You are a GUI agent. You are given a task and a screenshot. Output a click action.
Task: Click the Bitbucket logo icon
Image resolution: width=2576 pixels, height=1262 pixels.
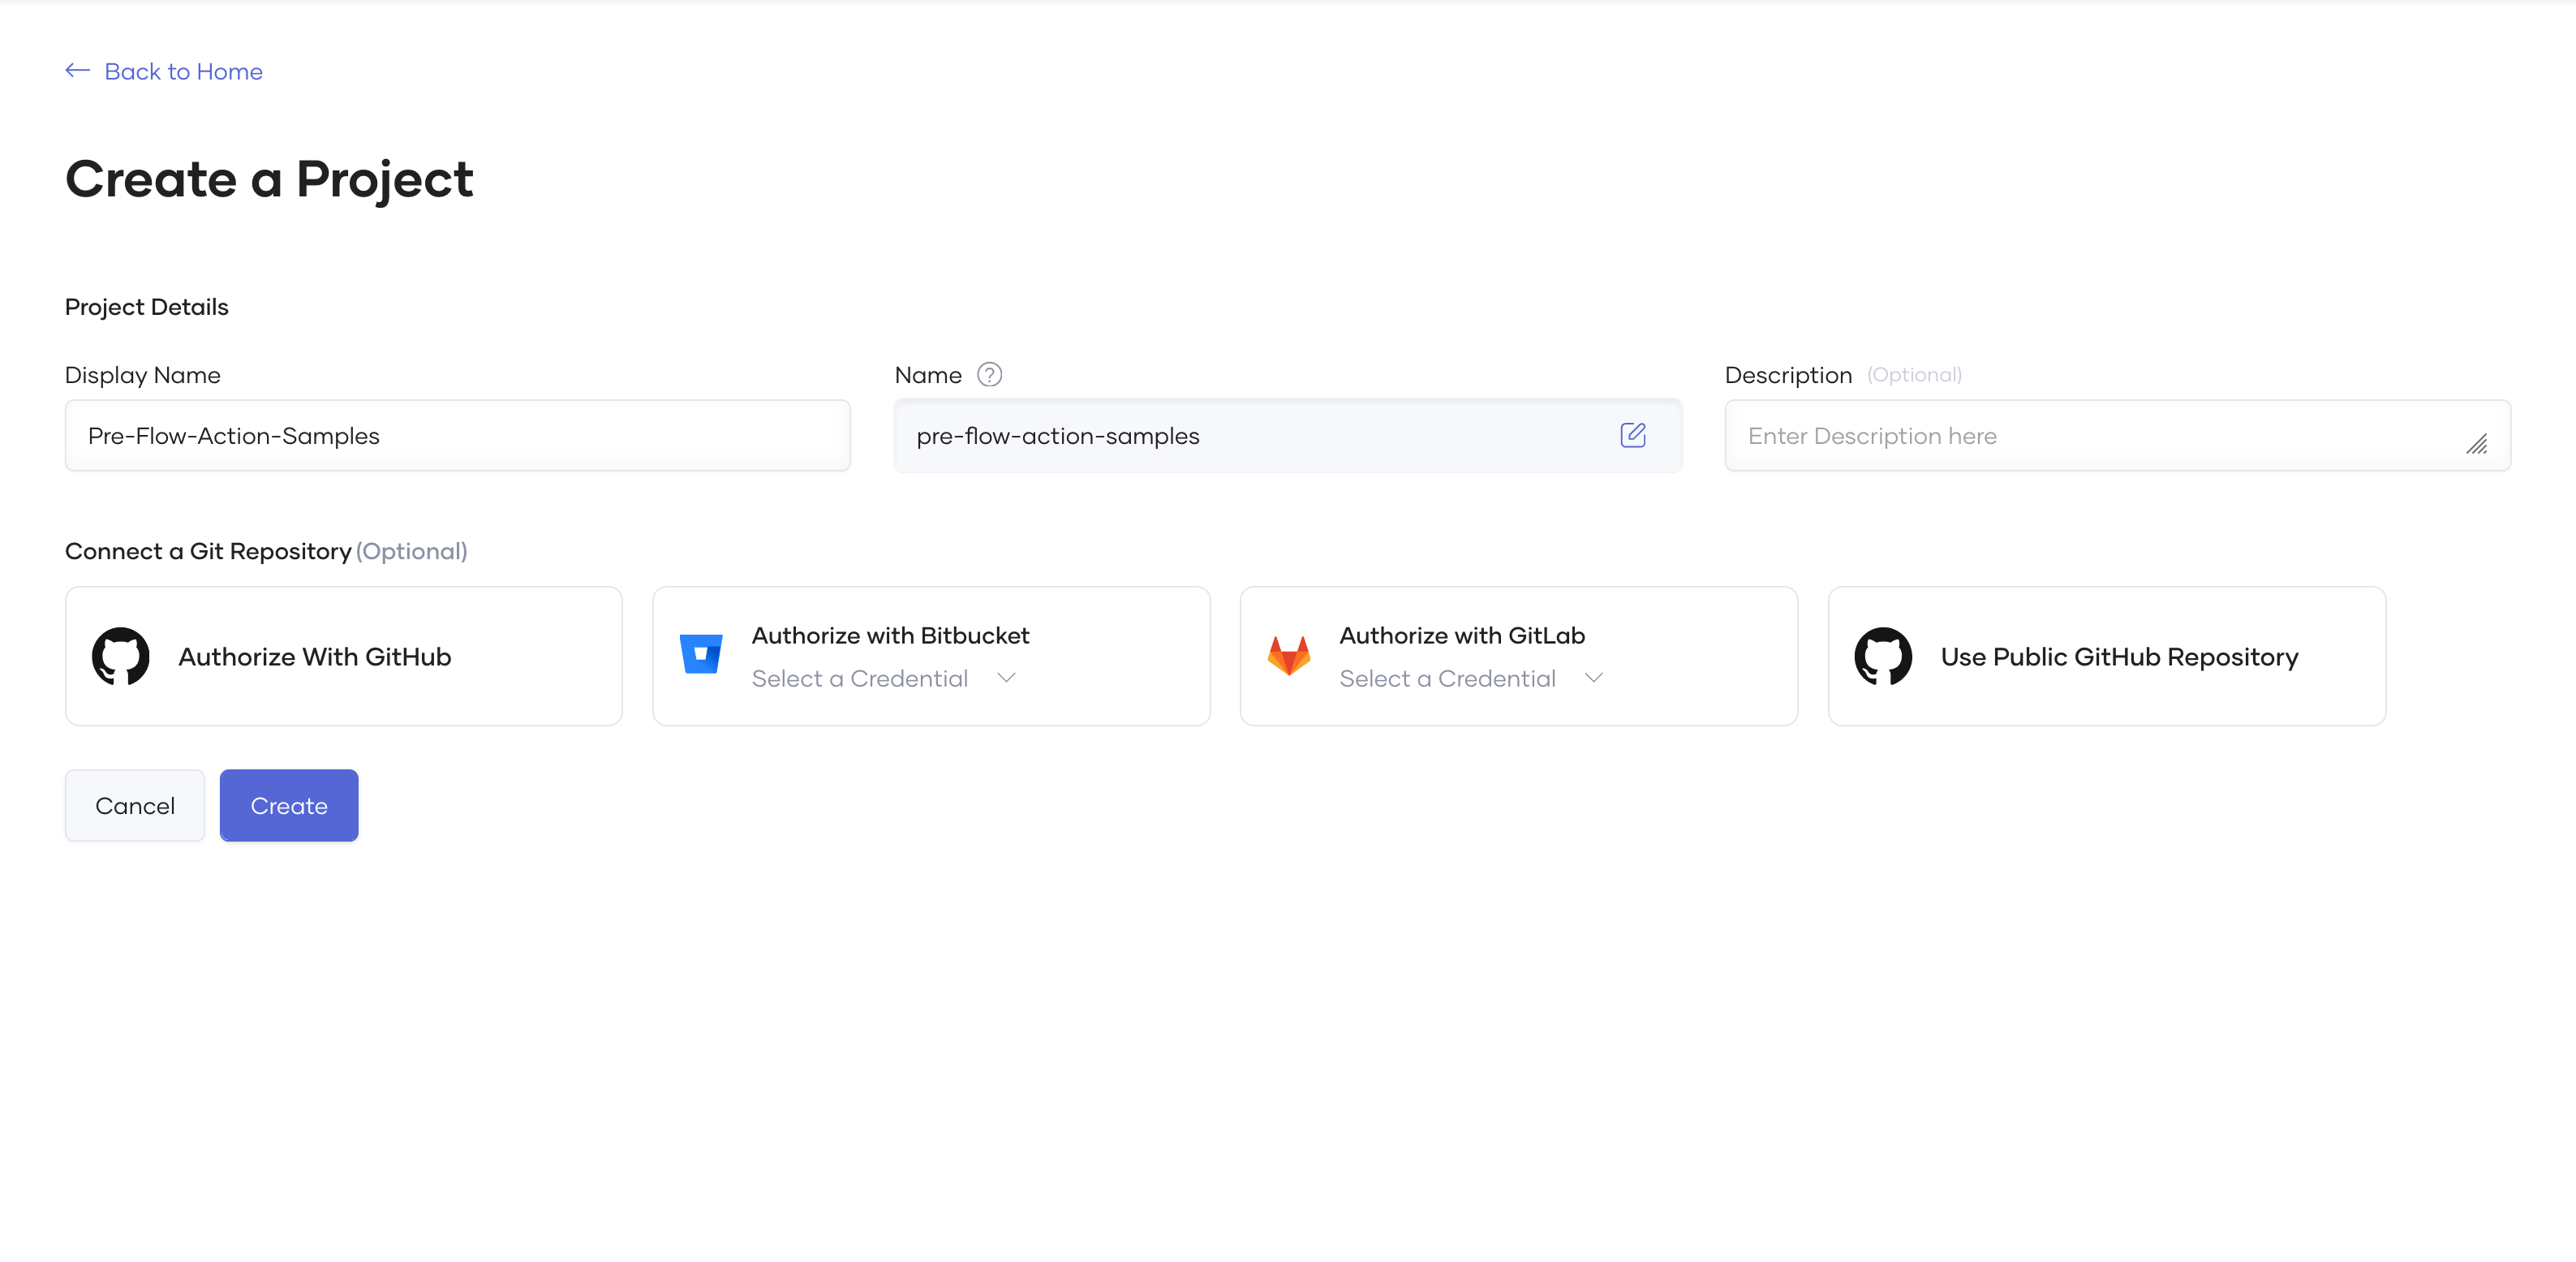[701, 653]
